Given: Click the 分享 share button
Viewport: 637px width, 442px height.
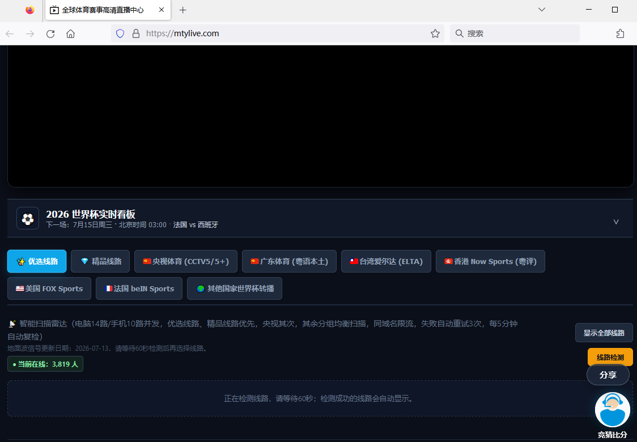Looking at the screenshot, I should tap(608, 375).
